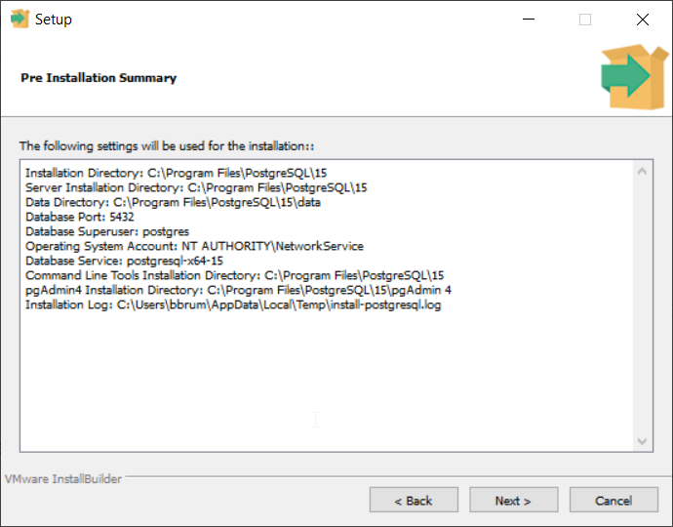Screen dimensions: 673x527
Task: Proceed with the Next button
Action: pos(513,501)
